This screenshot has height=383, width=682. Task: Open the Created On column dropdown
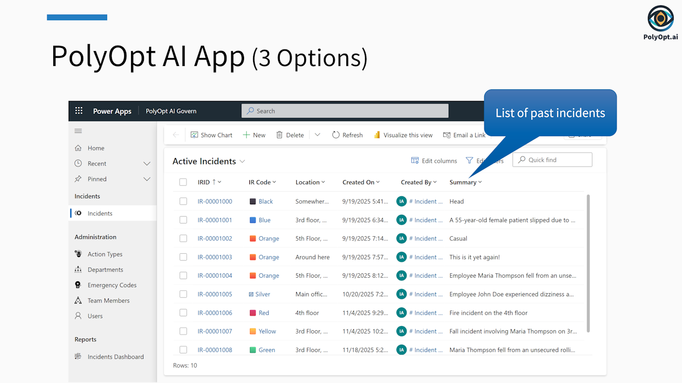(x=378, y=182)
